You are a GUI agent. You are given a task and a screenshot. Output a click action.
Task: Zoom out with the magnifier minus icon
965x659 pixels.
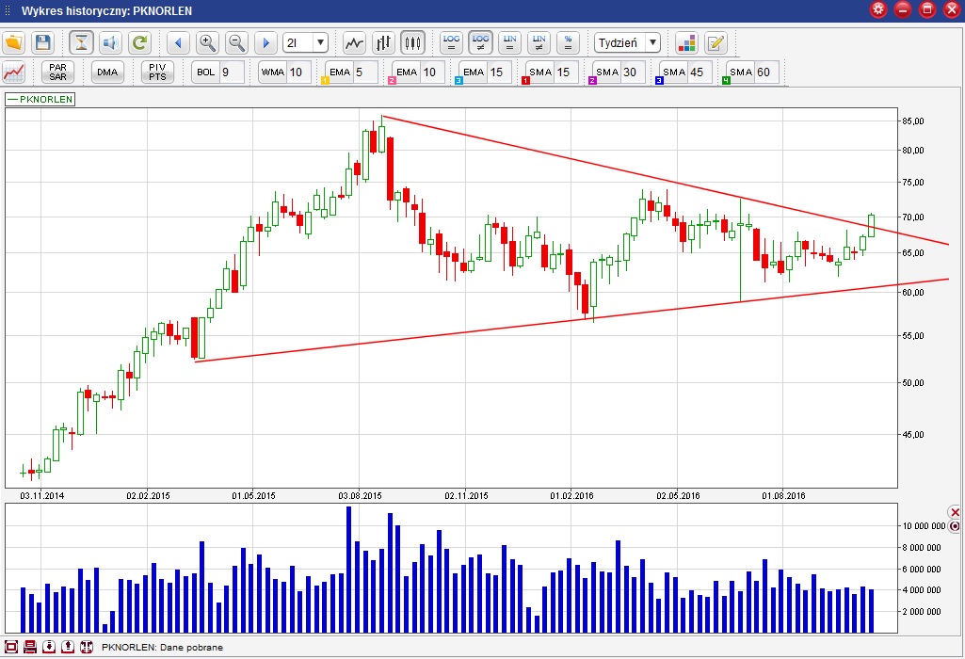click(236, 42)
